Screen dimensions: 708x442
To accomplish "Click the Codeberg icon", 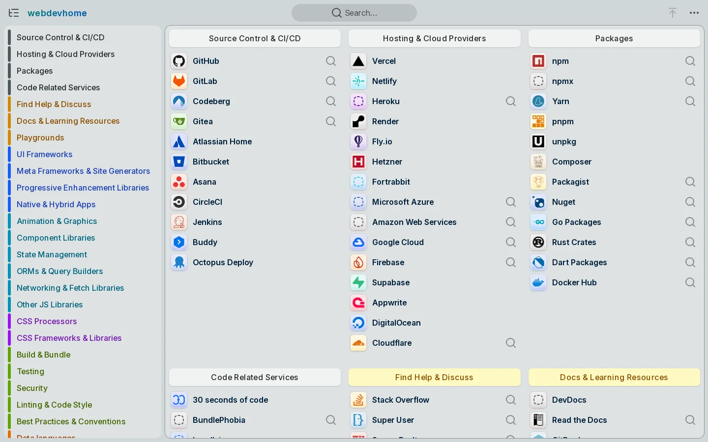I will (179, 101).
